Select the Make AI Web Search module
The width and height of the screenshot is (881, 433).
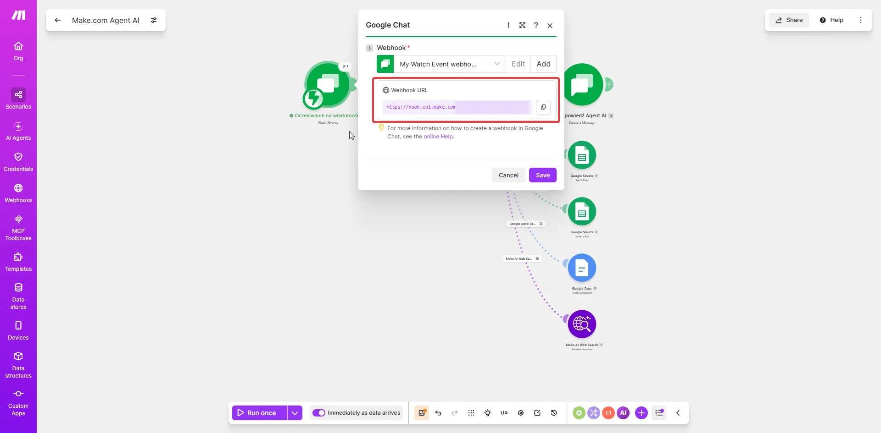click(x=582, y=324)
